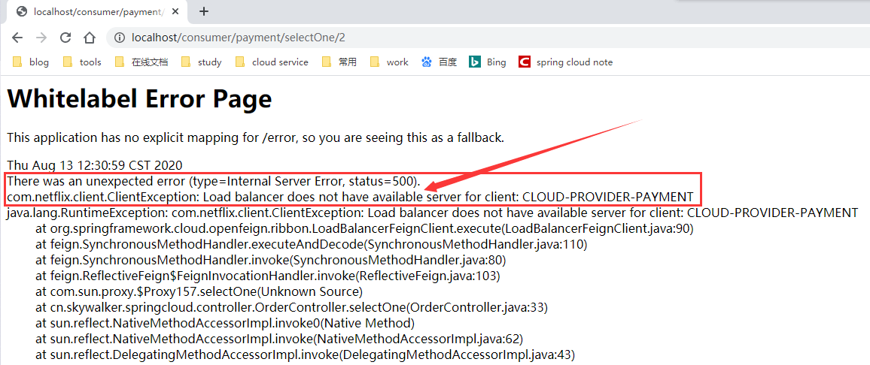This screenshot has width=870, height=365.
Task: Open a new tab with plus button
Action: click(x=204, y=11)
